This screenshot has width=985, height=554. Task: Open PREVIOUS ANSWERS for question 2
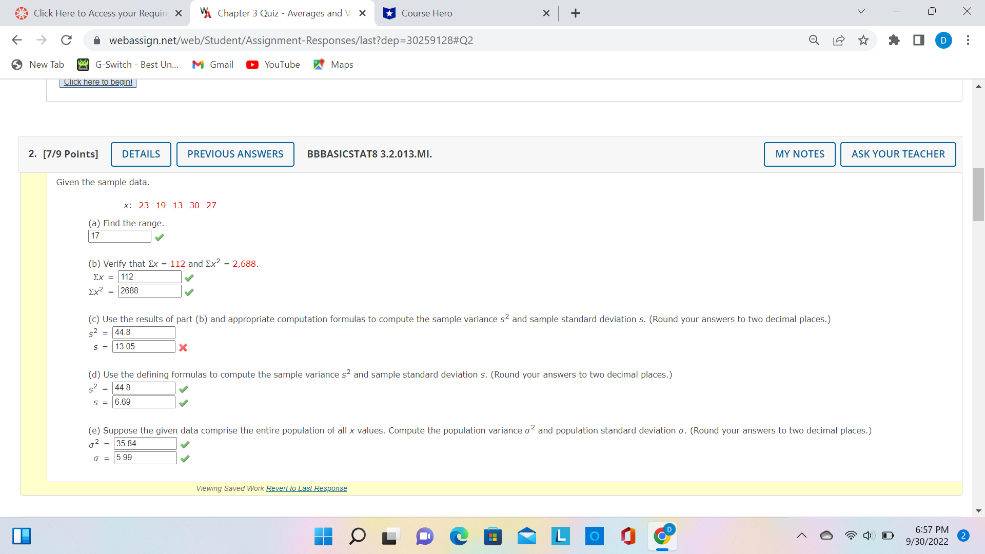click(235, 154)
